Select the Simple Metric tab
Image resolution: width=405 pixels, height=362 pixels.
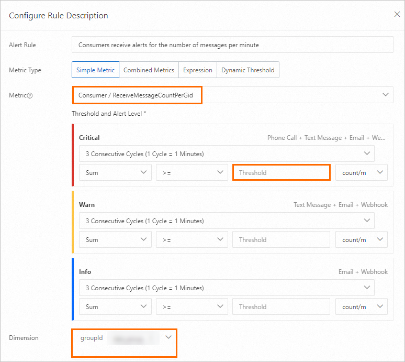95,70
